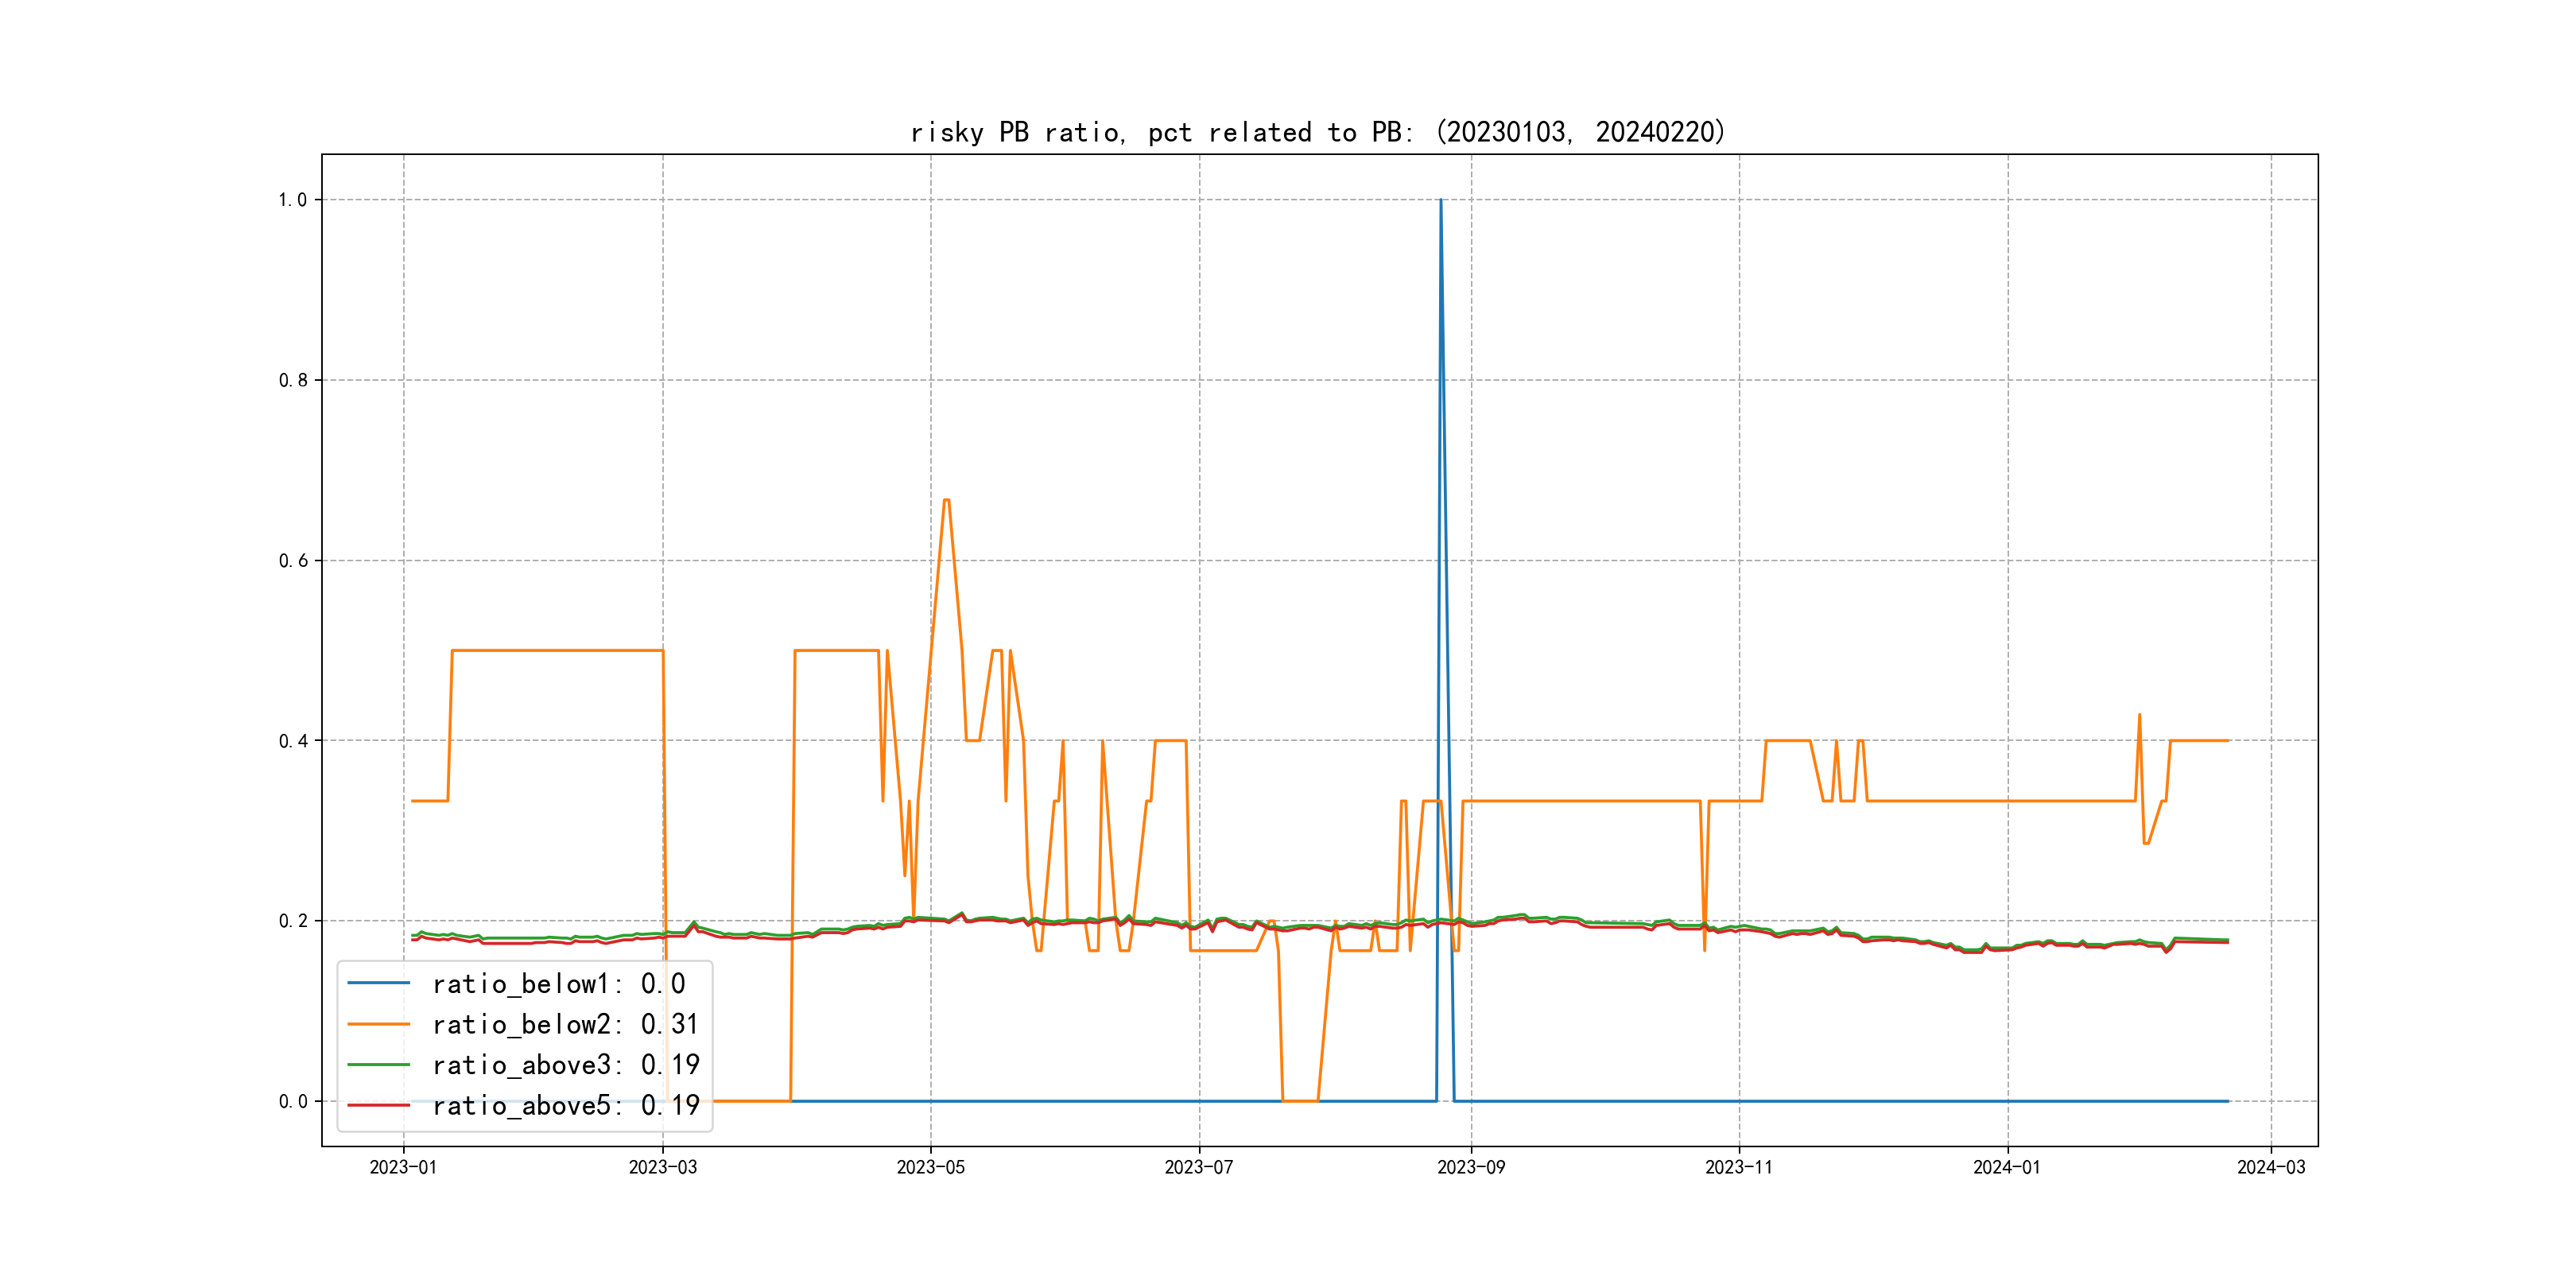Click the 2023-01 x-axis tick label
Viewport: 2576px width, 1288px height.
tap(403, 1167)
